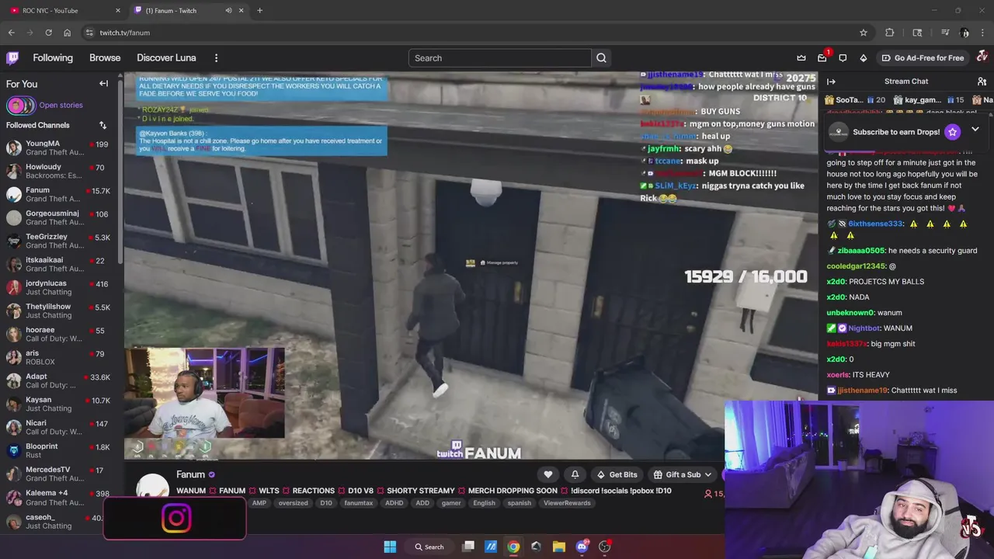
Task: Open the user avatar menu
Action: [982, 57]
